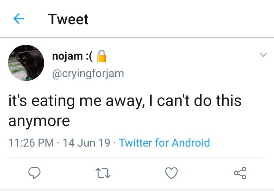Open the nojam :( display name

click(72, 56)
